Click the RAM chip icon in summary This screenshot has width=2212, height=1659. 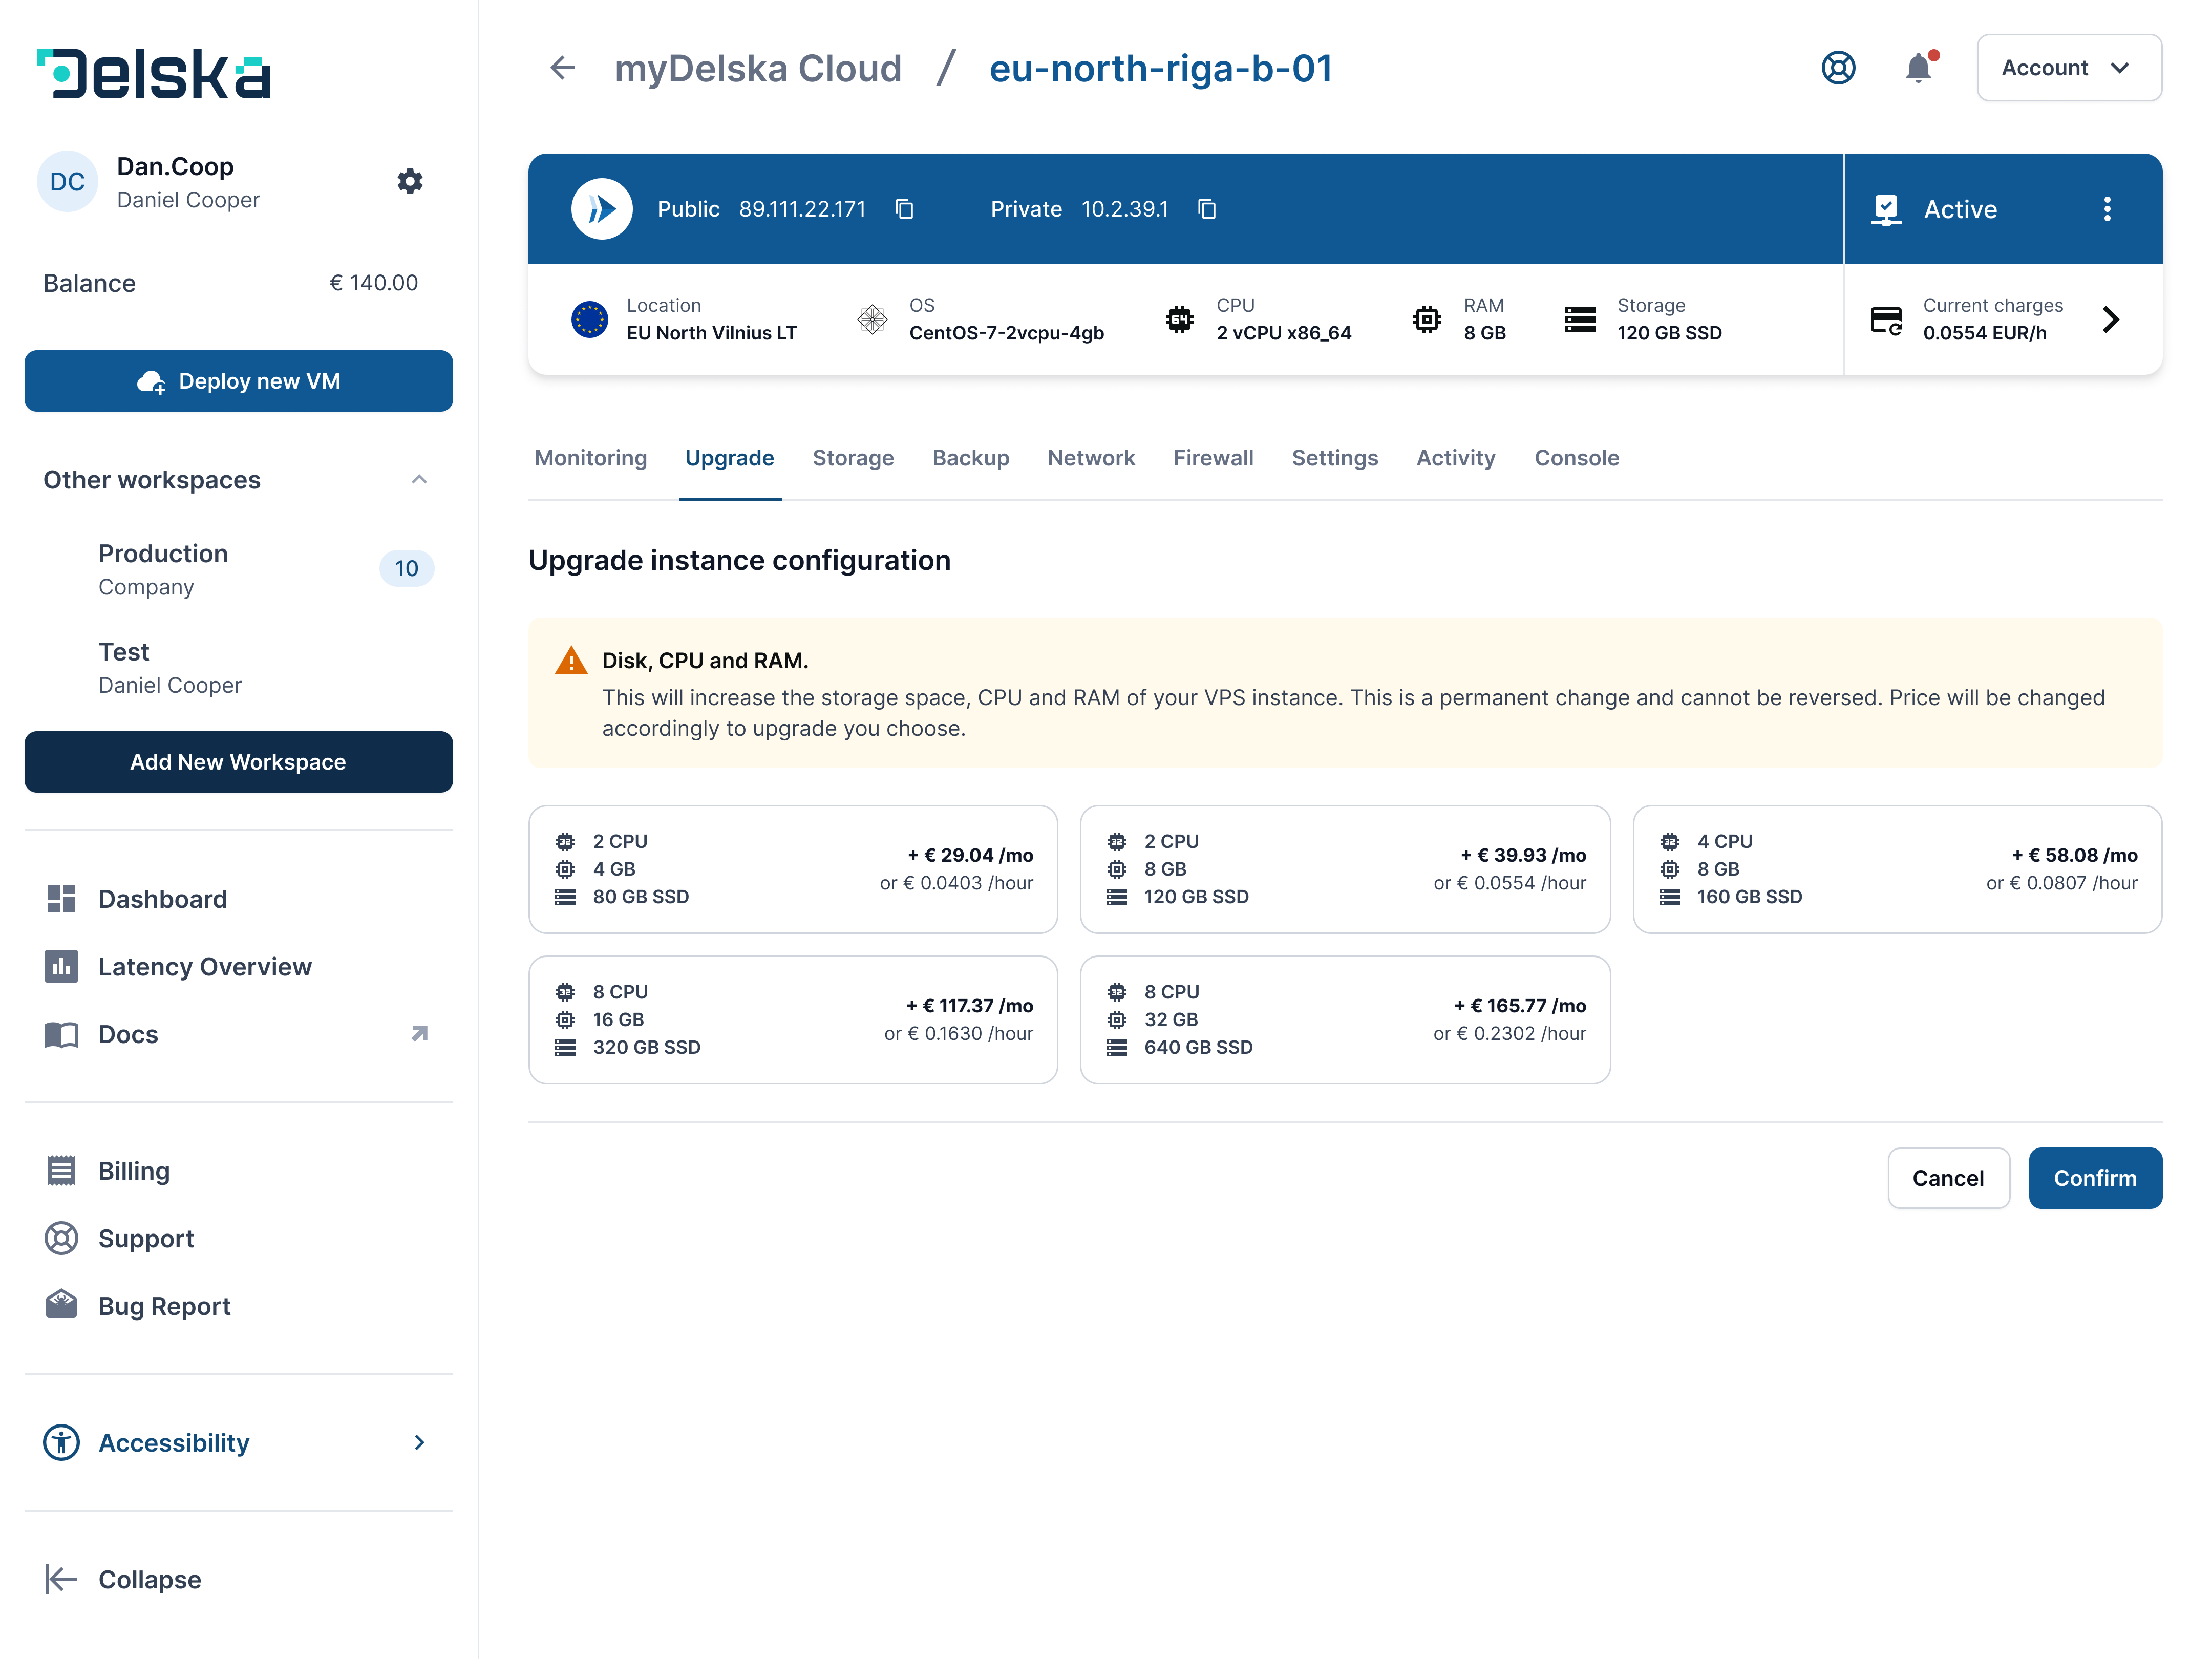(1427, 320)
